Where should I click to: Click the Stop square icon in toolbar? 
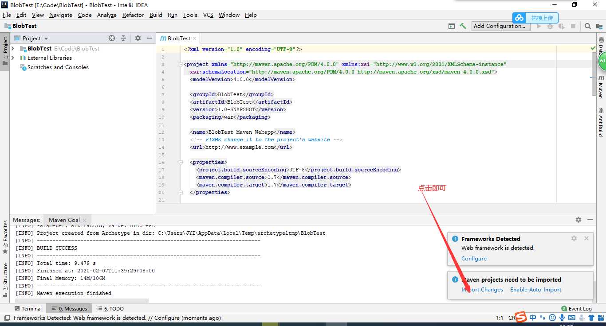point(573,26)
